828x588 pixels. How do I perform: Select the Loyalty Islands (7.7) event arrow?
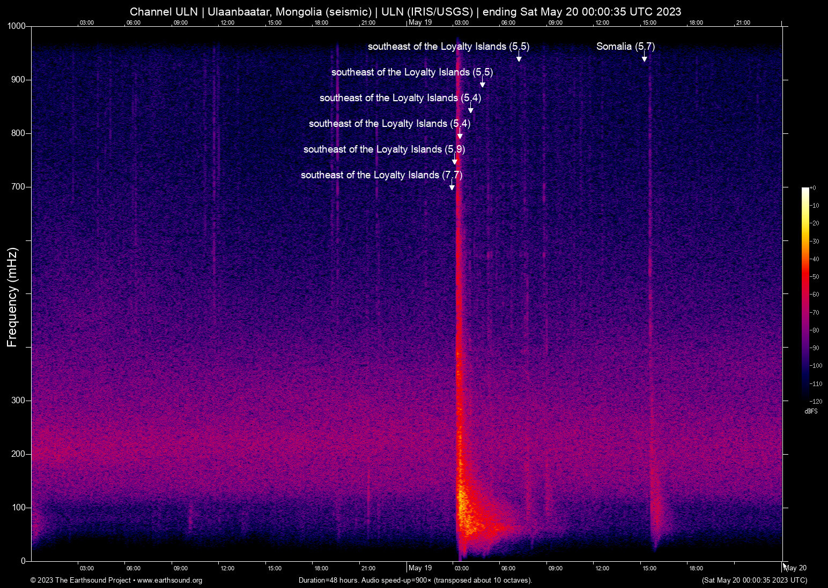pyautogui.click(x=452, y=186)
